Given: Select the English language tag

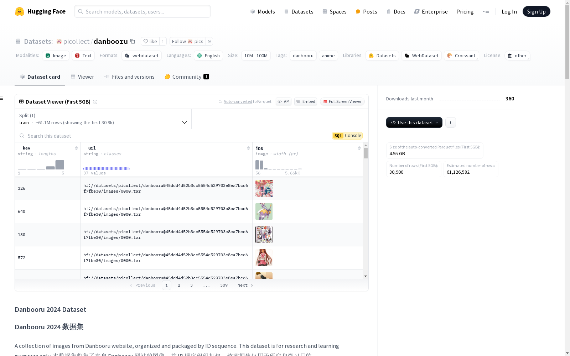Looking at the screenshot, I should tap(208, 56).
